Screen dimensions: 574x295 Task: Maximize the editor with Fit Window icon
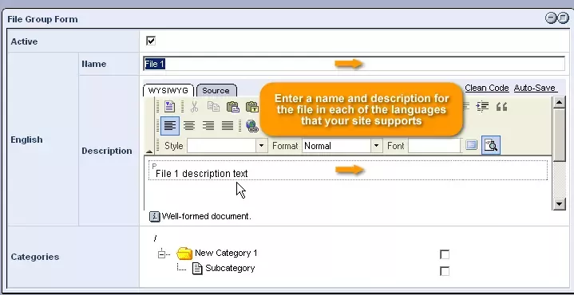(x=472, y=145)
